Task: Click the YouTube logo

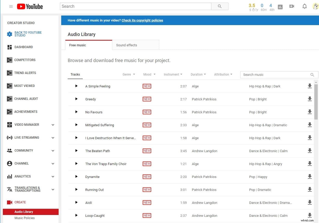Action: click(30, 6)
